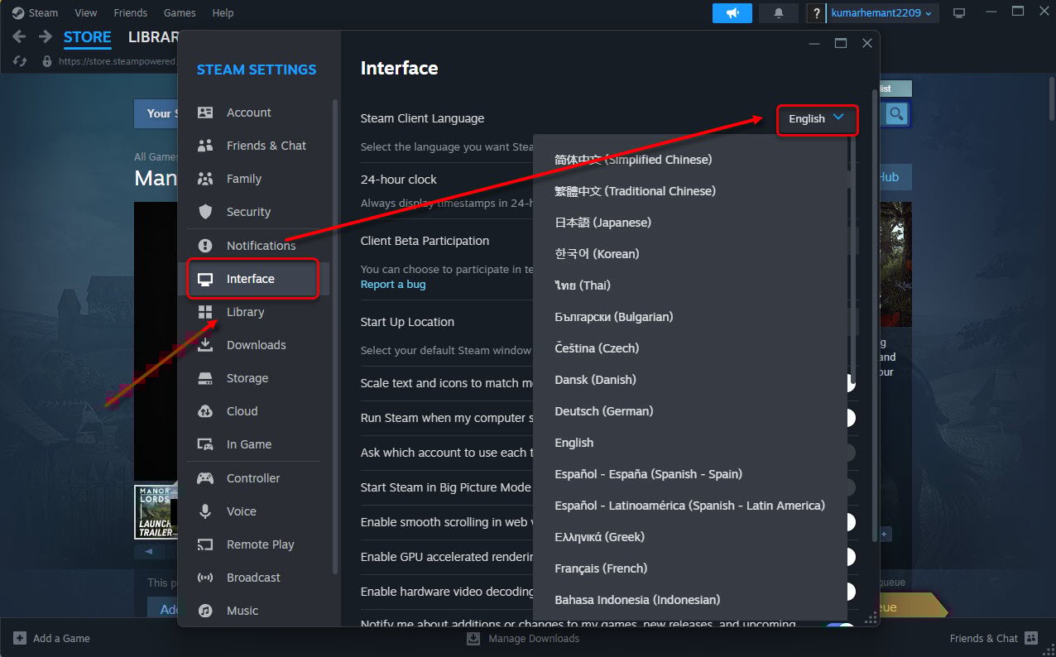Open the Controller settings section
Image resolution: width=1056 pixels, height=657 pixels.
[x=252, y=478]
